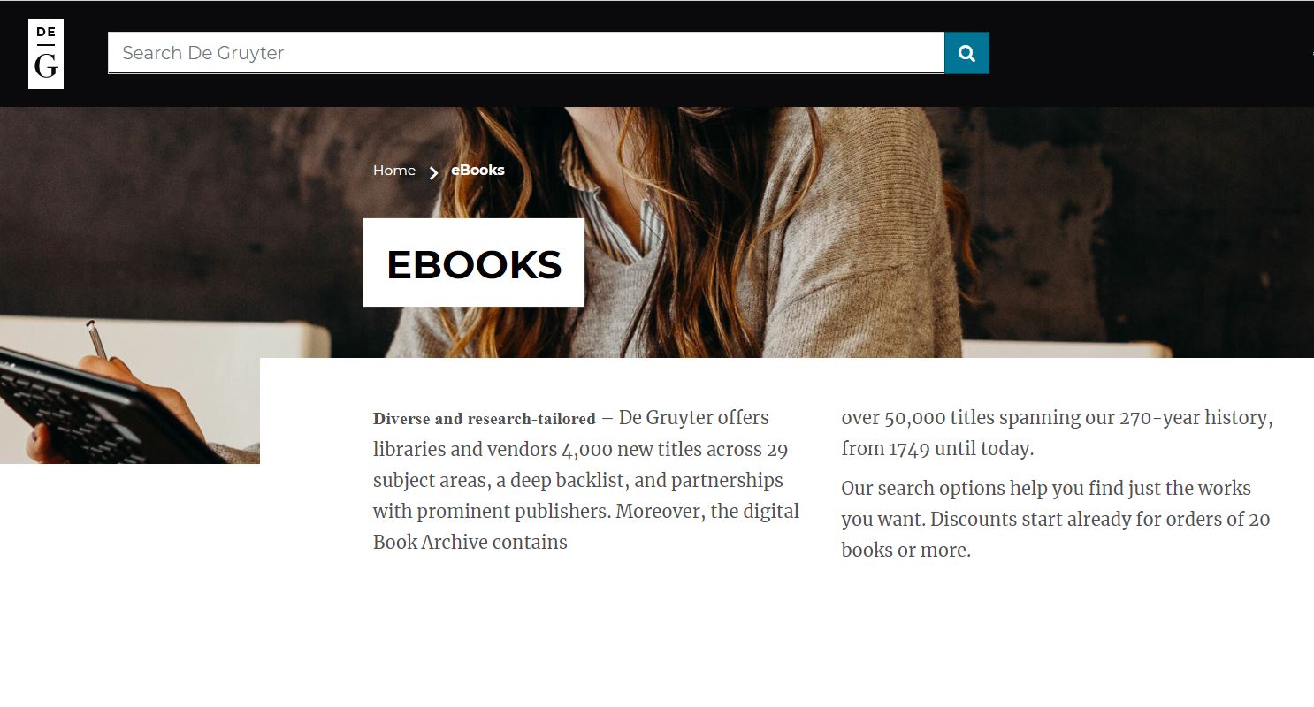Click the breadcrumb chevron separator
This screenshot has height=707, width=1314.
[x=433, y=172]
